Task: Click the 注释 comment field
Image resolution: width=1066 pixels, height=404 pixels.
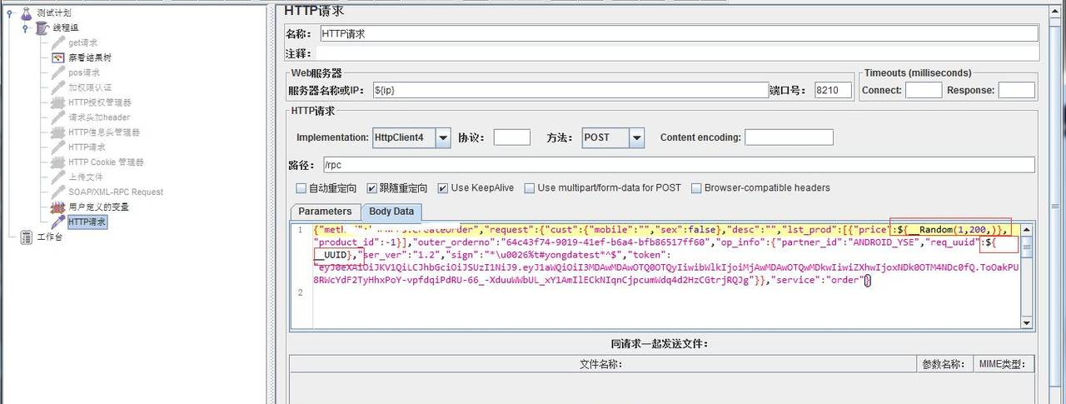Action: (x=678, y=53)
